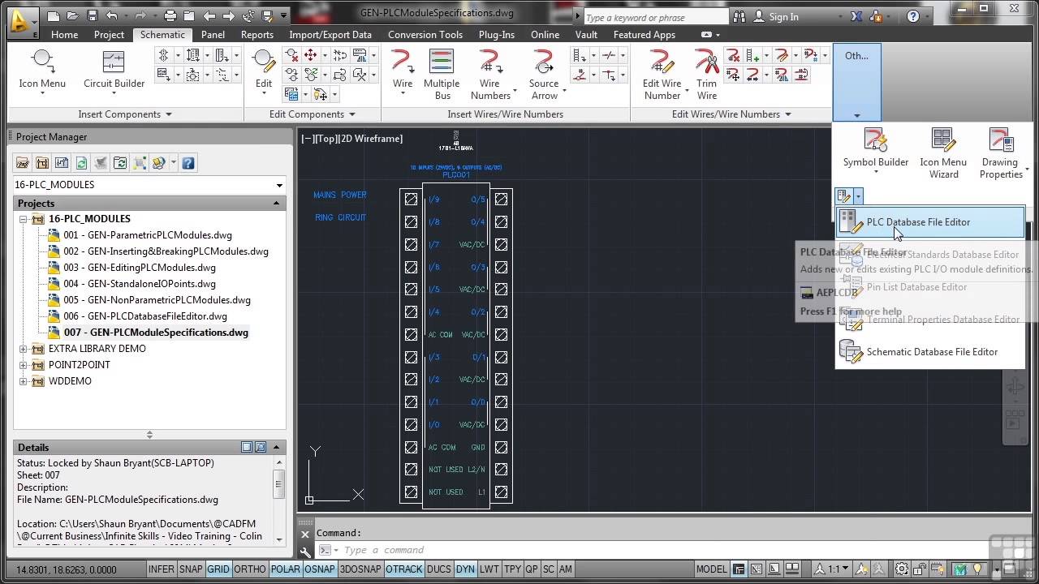1039x584 pixels.
Task: Click the Details panel scrollbar
Action: pos(279,502)
